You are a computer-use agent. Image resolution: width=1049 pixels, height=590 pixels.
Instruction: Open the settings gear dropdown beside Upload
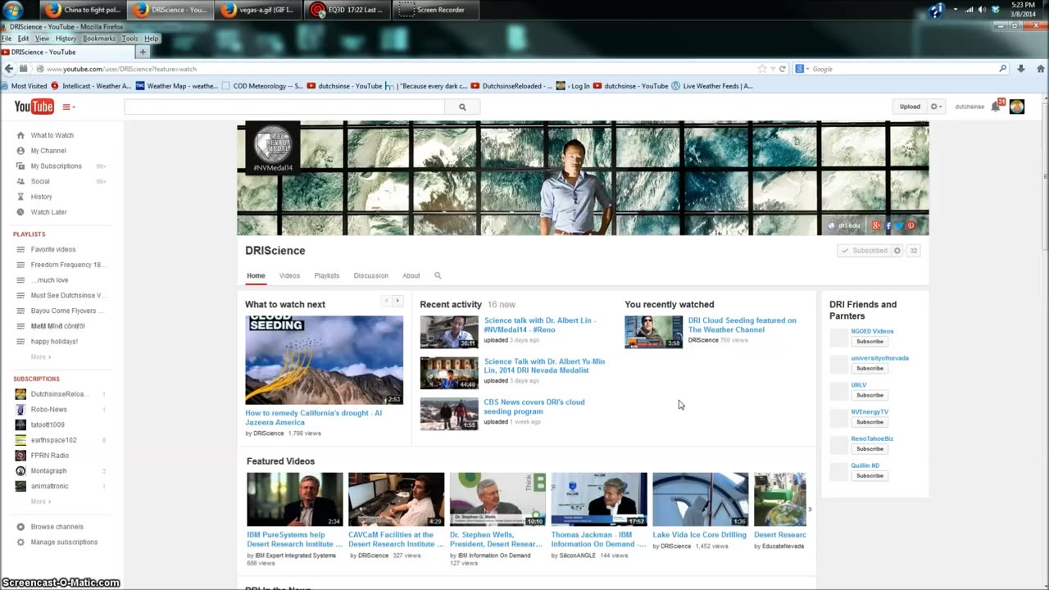936,107
